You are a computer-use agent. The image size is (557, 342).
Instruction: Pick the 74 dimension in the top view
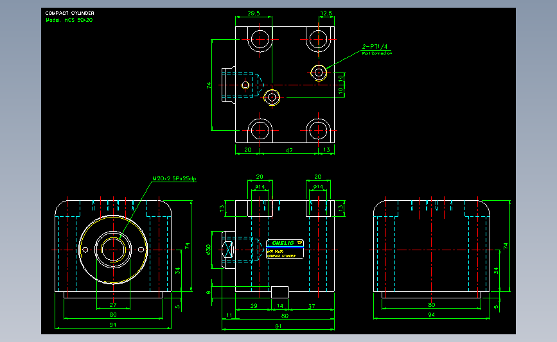pyautogui.click(x=209, y=85)
